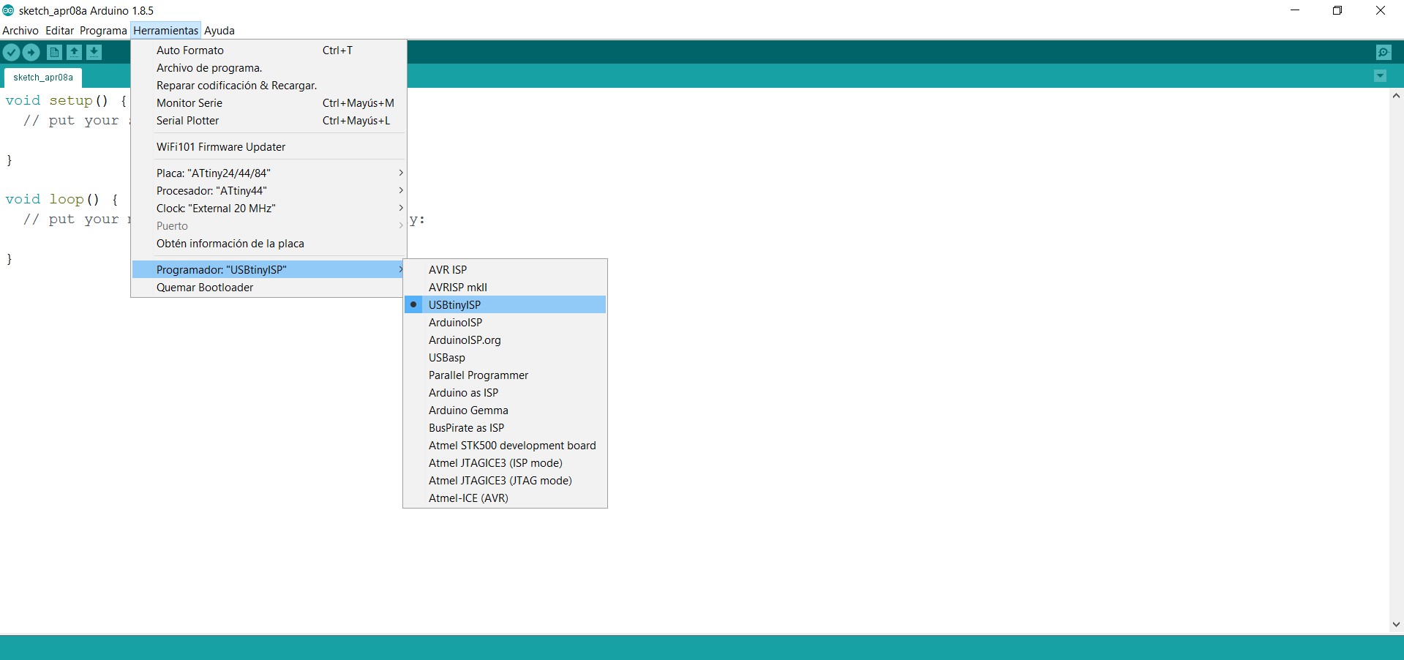
Task: Click the editor scrollbar down arrow
Action: pos(1396,624)
